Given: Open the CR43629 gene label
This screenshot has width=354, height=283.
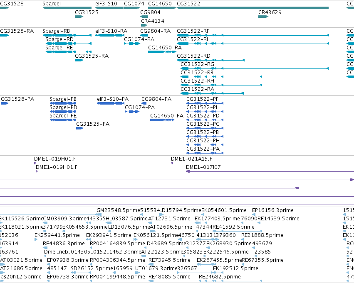Looking at the screenshot, I should click(x=270, y=12).
